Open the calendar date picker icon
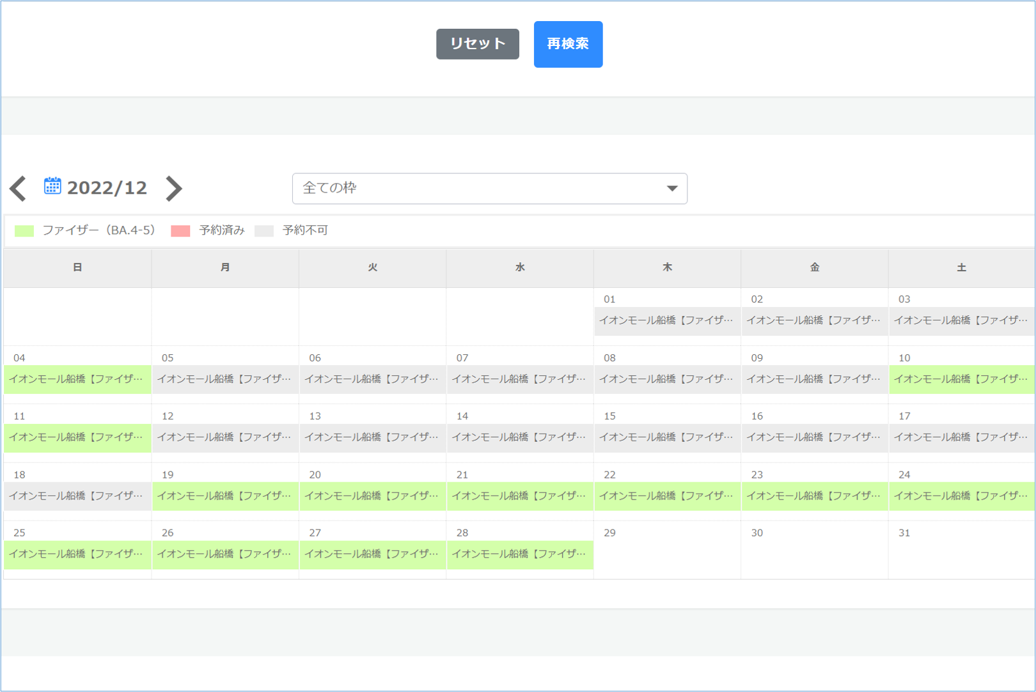Viewport: 1036px width, 692px height. pyautogui.click(x=52, y=186)
